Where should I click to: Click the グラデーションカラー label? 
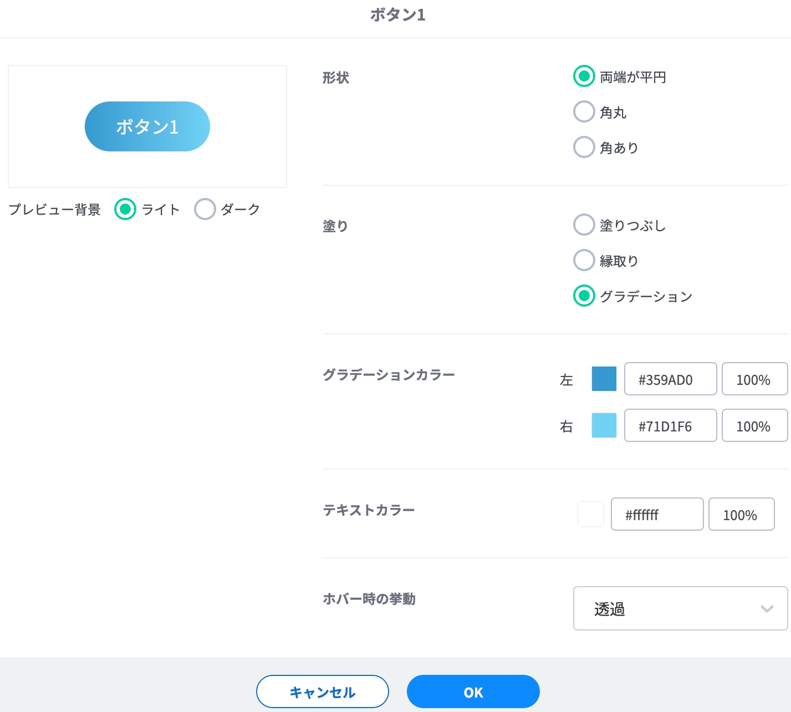point(389,375)
